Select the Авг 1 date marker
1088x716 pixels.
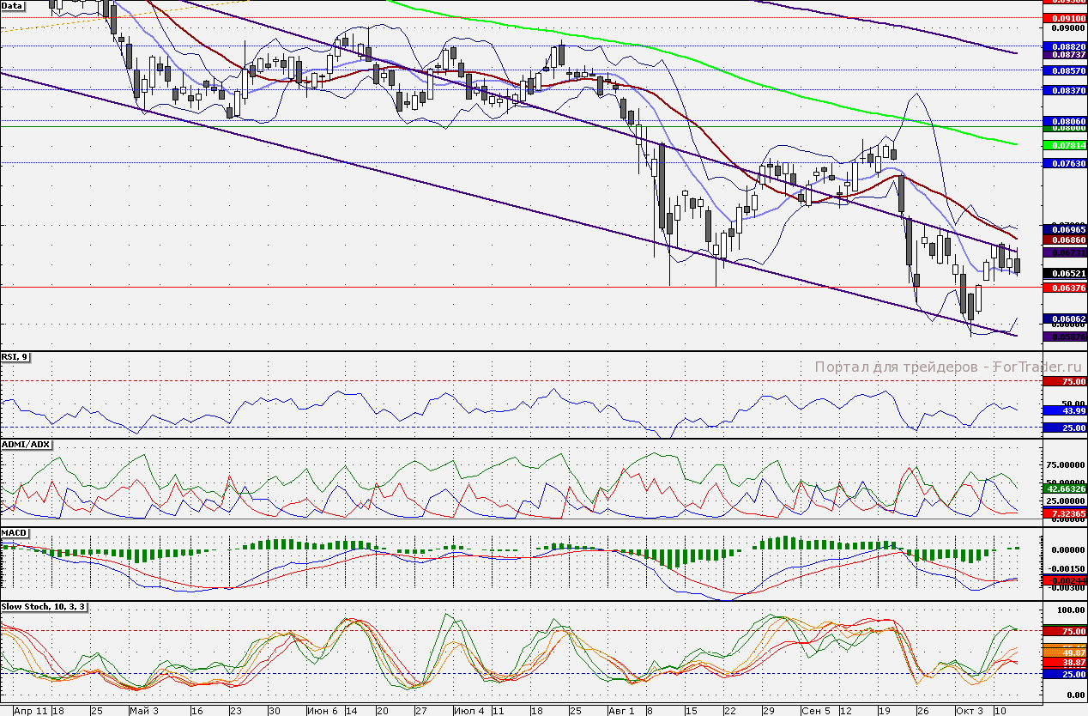click(x=621, y=711)
